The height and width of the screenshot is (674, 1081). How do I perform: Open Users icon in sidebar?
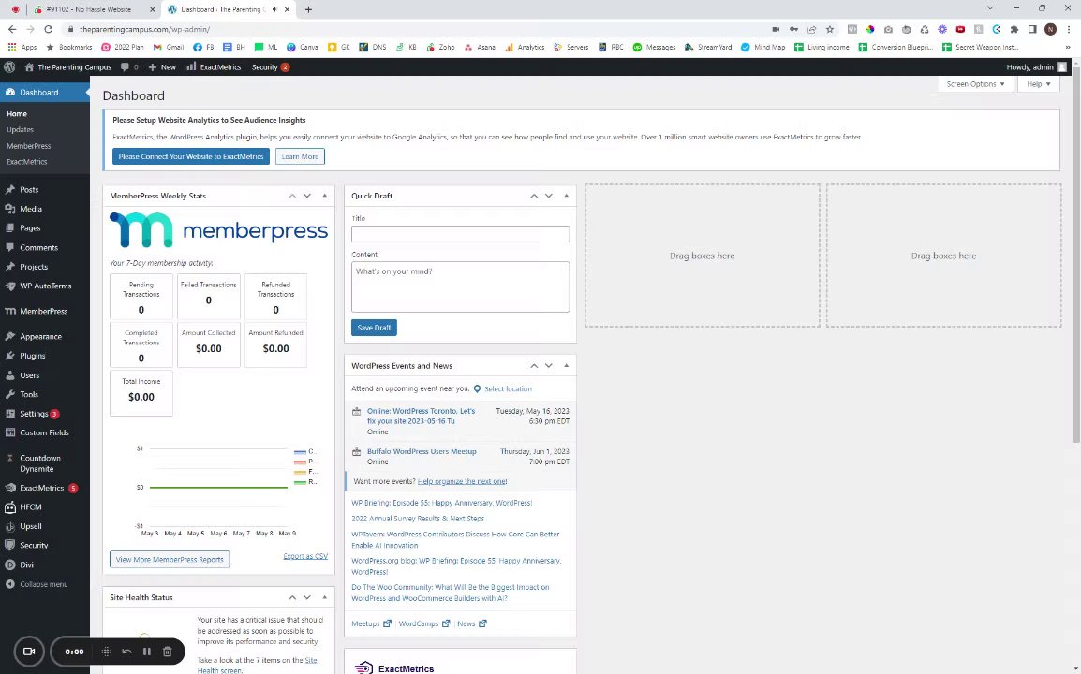[x=9, y=375]
